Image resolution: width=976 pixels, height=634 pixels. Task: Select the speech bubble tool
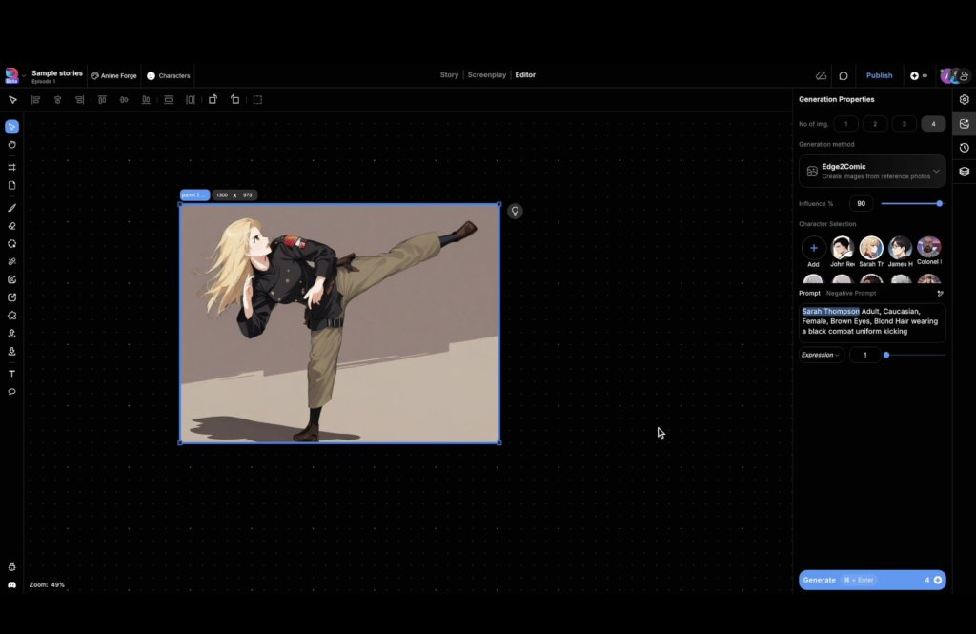tap(12, 392)
